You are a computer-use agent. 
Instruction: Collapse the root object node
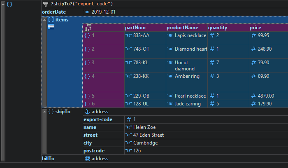3,4
